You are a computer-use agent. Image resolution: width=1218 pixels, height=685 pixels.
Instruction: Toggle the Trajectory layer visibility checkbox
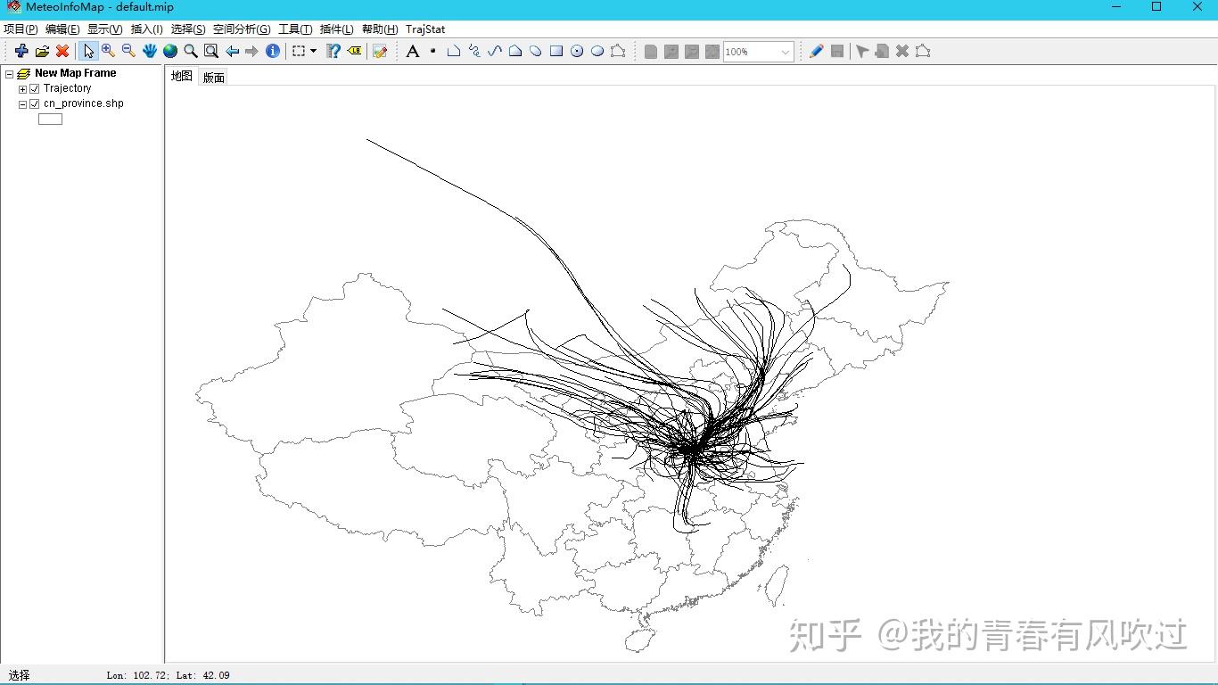tap(35, 89)
